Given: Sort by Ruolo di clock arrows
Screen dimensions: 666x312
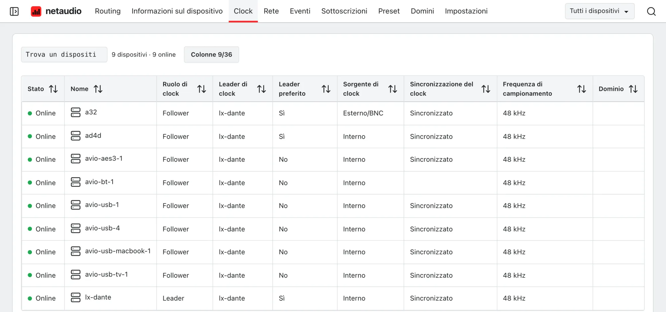Looking at the screenshot, I should point(201,89).
